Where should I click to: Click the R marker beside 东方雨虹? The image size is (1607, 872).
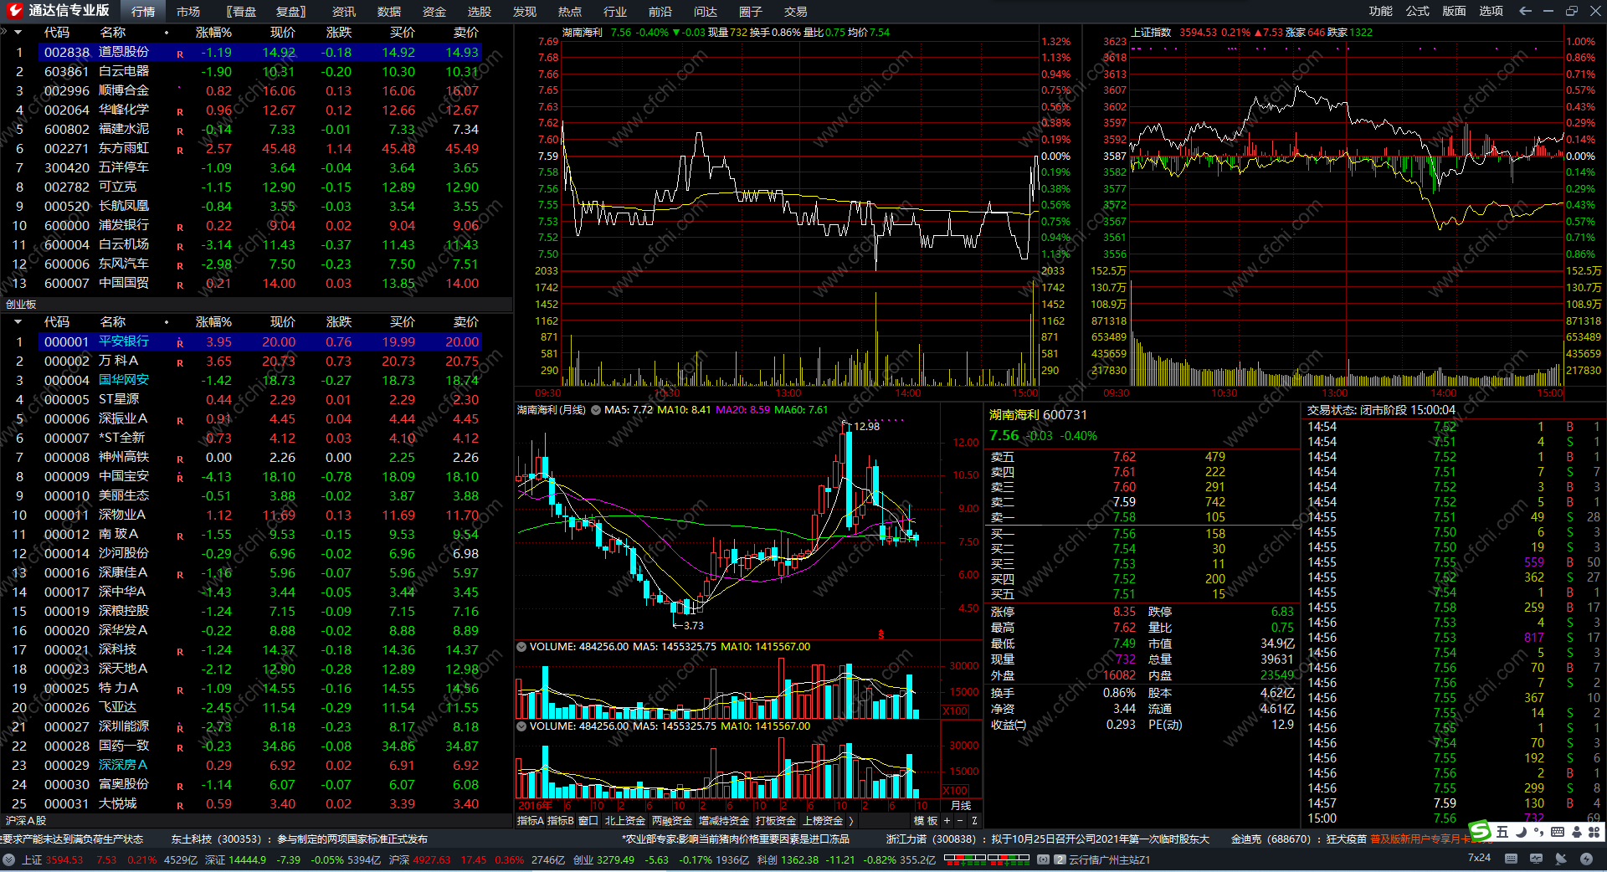point(180,151)
